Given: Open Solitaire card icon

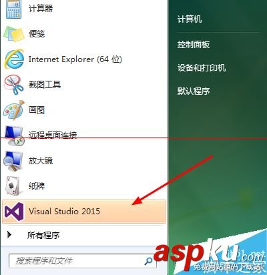Looking at the screenshot, I should coord(14,186).
